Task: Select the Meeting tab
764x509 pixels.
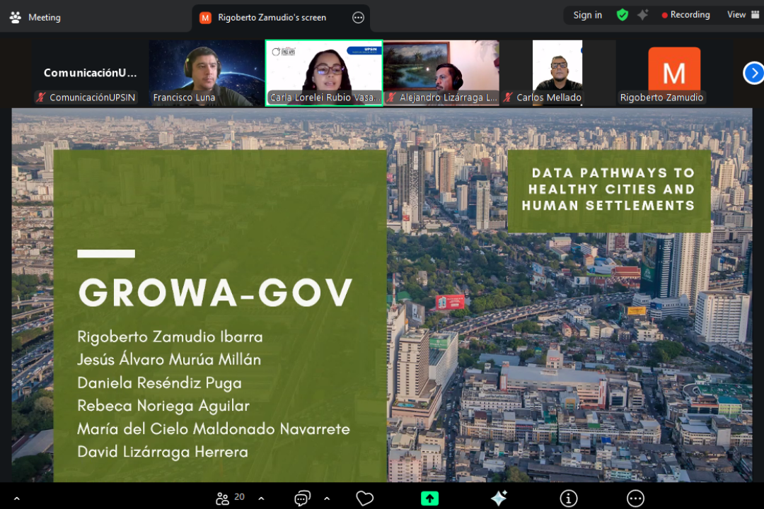Action: (x=35, y=17)
